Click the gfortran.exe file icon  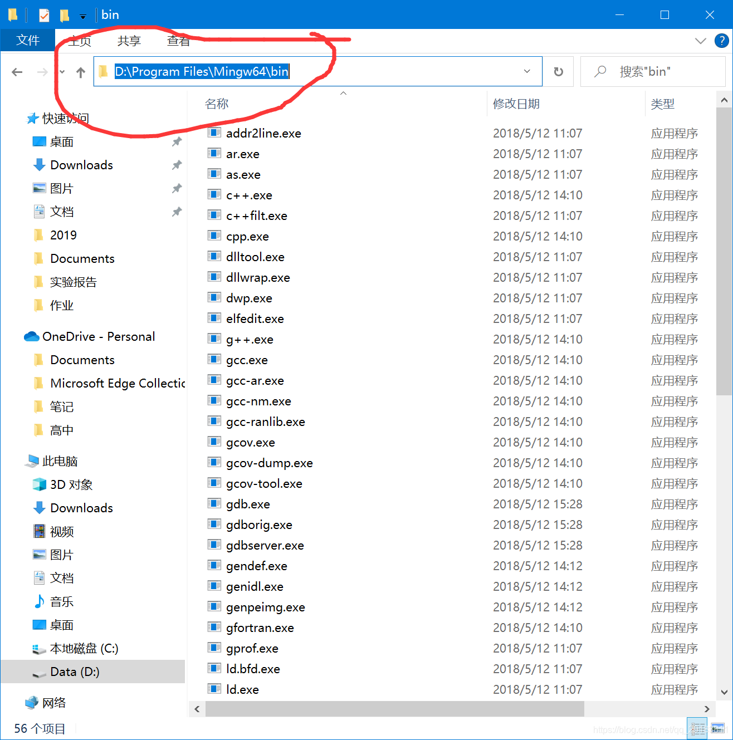[x=214, y=627]
